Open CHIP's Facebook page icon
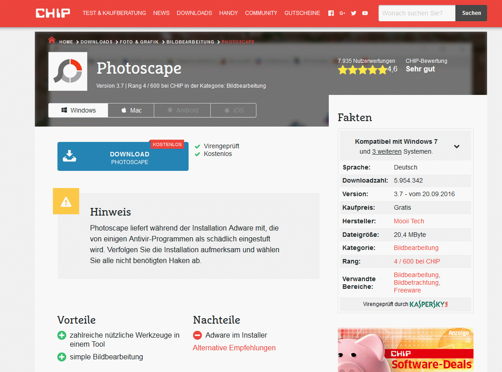 pos(331,13)
